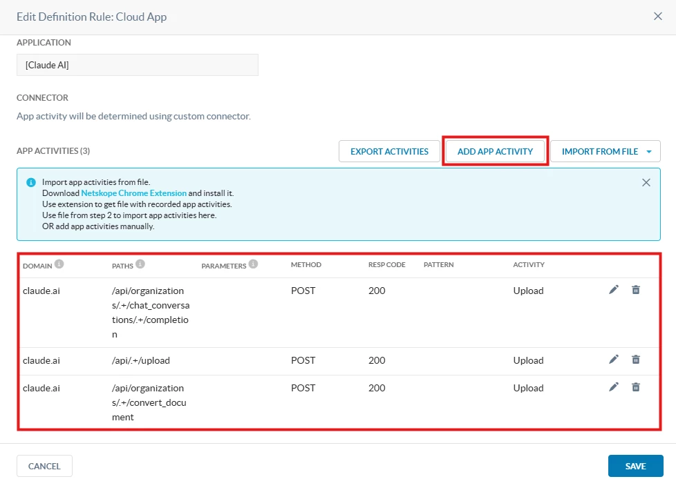
Task: Click Upload activity in convert_document row
Action: 528,388
